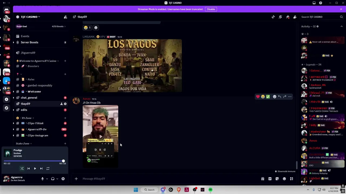346x194 pixels.
Task: Open the Help icon in title bar
Action: point(321,3)
